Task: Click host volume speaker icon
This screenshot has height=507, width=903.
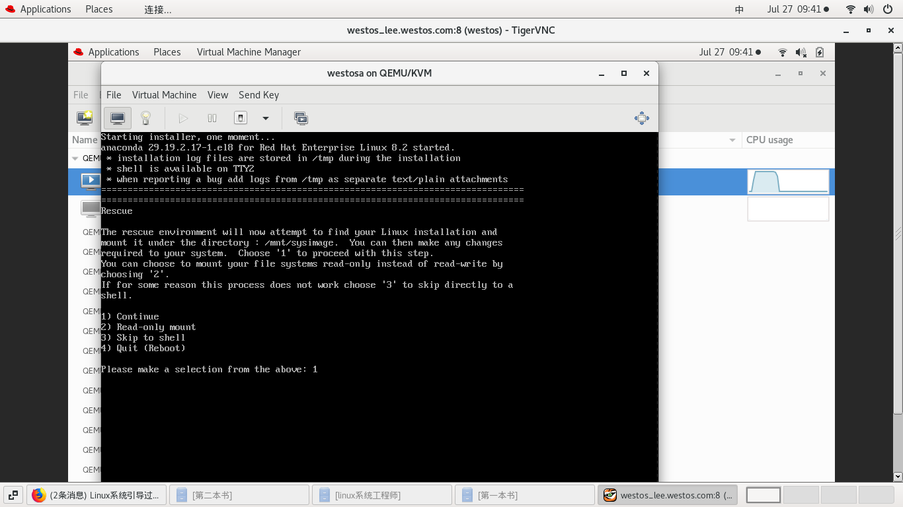Action: click(x=869, y=9)
